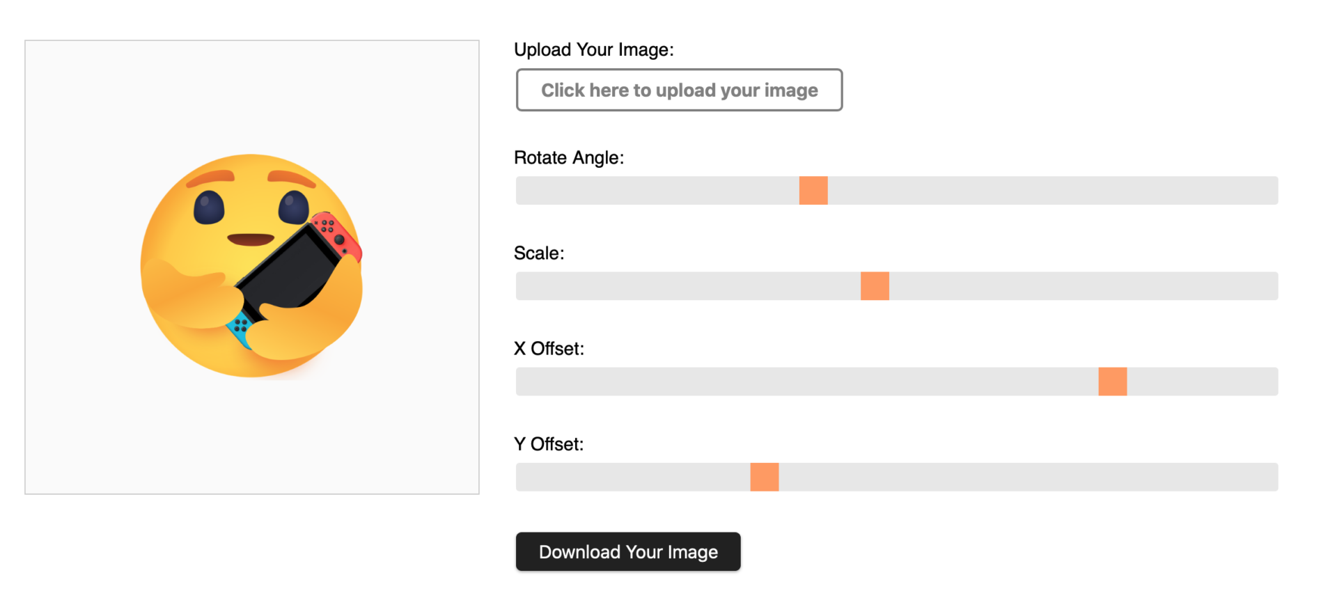Click the emoji's mouth in the preview
Image resolution: width=1337 pixels, height=605 pixels.
251,239
